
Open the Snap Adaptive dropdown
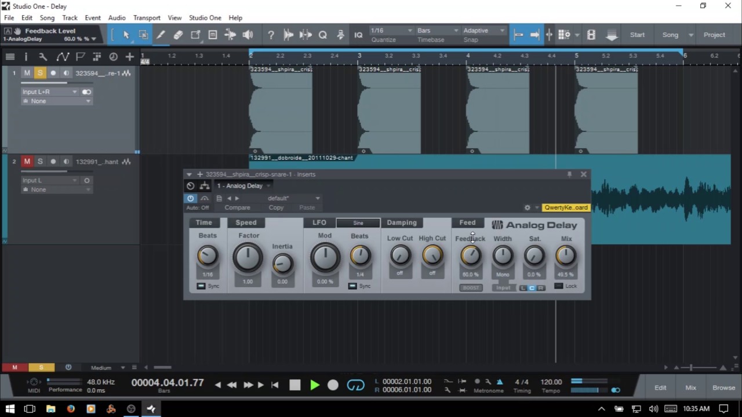[484, 30]
